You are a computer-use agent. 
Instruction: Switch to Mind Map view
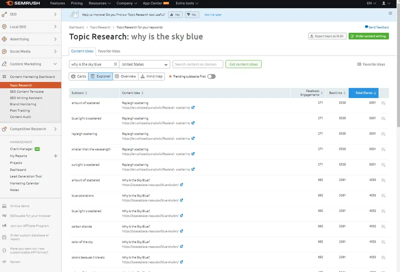tap(151, 76)
